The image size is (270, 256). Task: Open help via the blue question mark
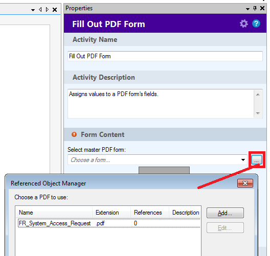[x=256, y=24]
